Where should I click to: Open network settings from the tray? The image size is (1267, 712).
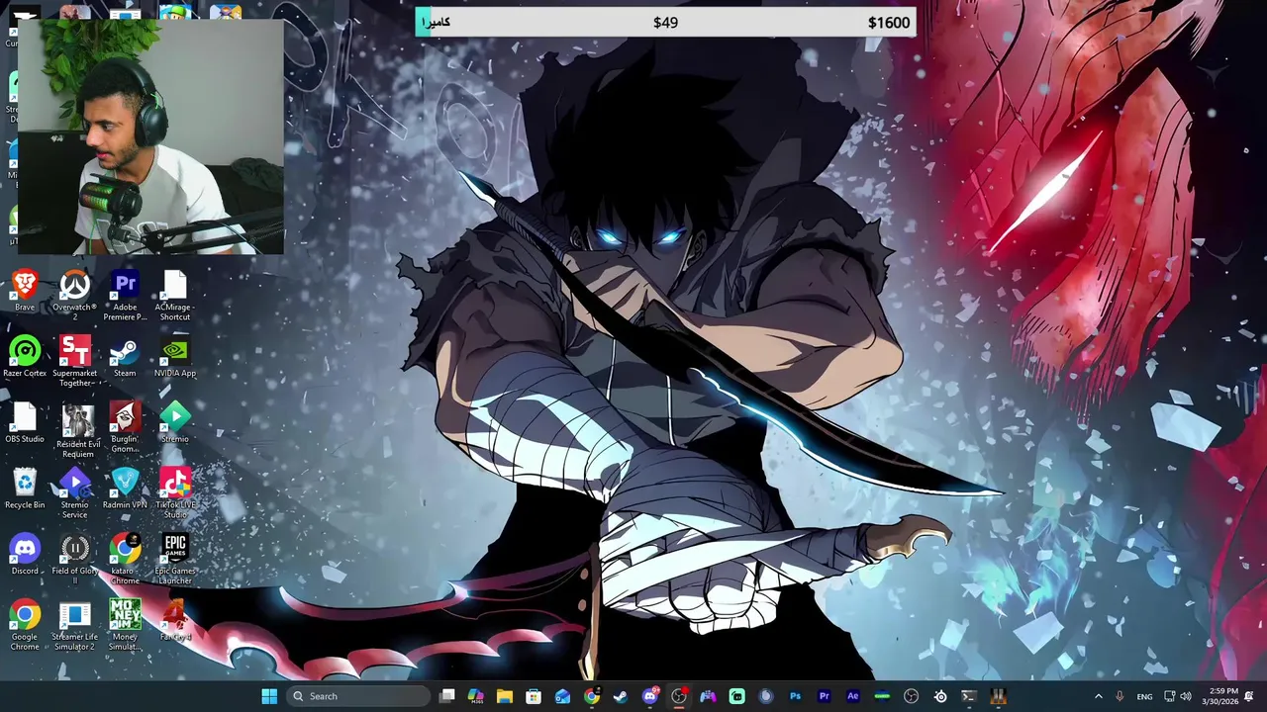(1169, 696)
